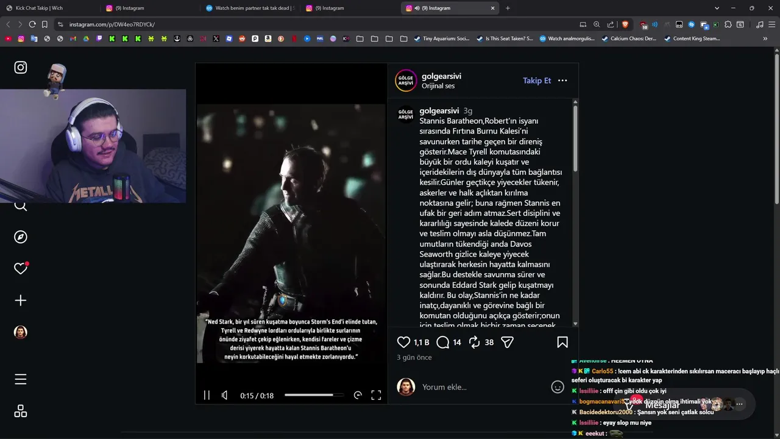Image resolution: width=780 pixels, height=439 pixels.
Task: Follow golgearsivi with 'Takip Et'
Action: (537, 80)
